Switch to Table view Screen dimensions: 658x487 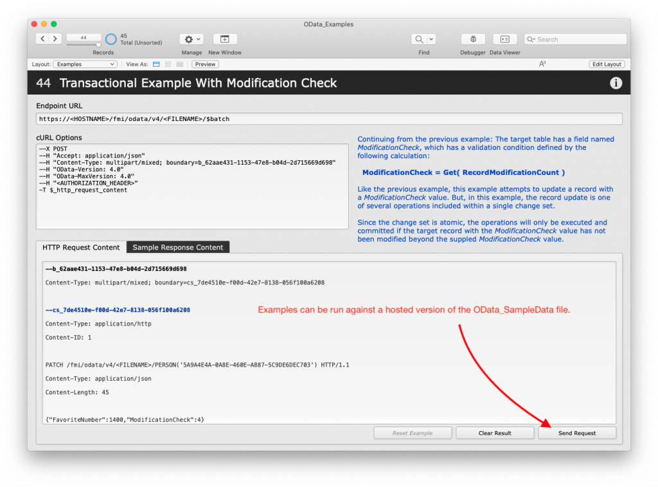pyautogui.click(x=179, y=64)
